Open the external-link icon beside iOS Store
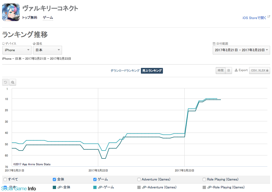 [x=269, y=17]
